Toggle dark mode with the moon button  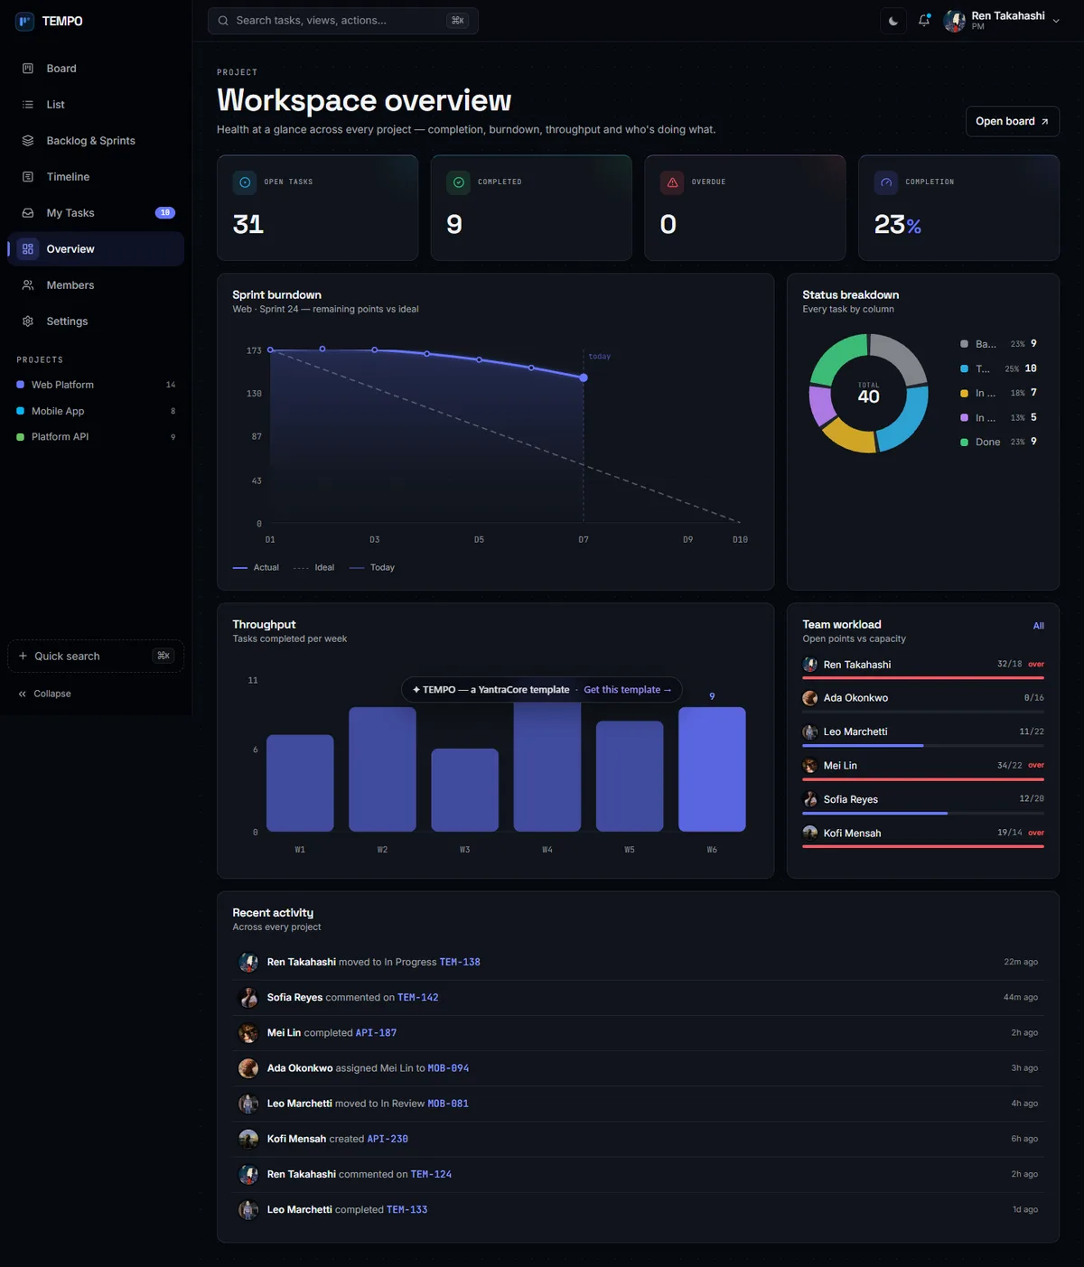(x=893, y=21)
